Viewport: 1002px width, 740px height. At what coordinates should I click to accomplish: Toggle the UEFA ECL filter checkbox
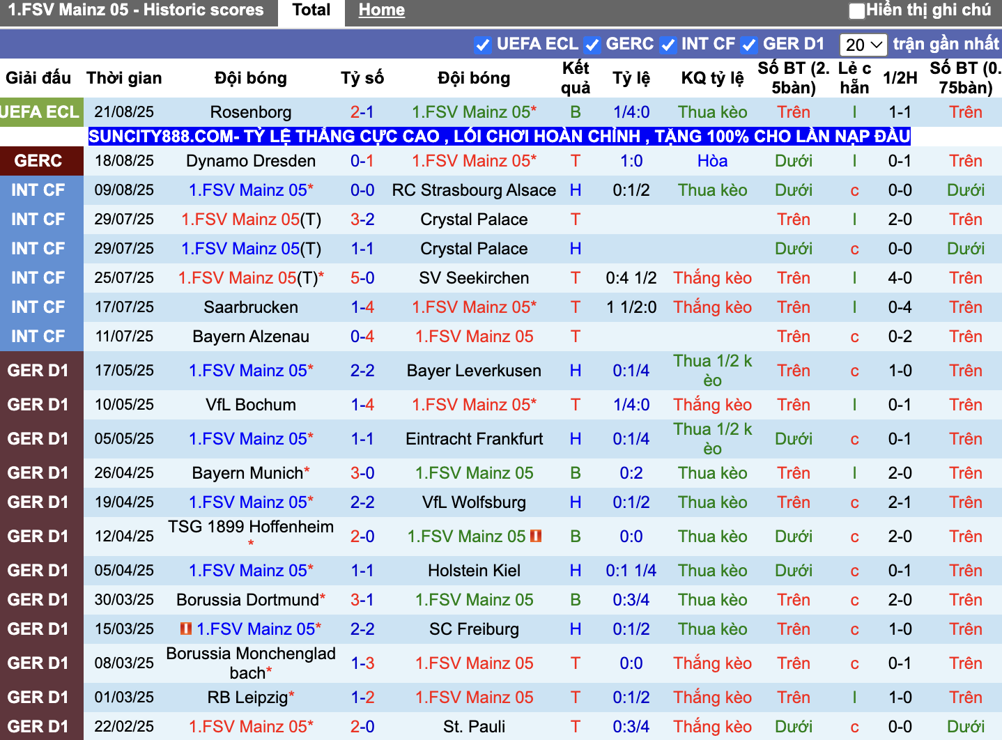482,45
